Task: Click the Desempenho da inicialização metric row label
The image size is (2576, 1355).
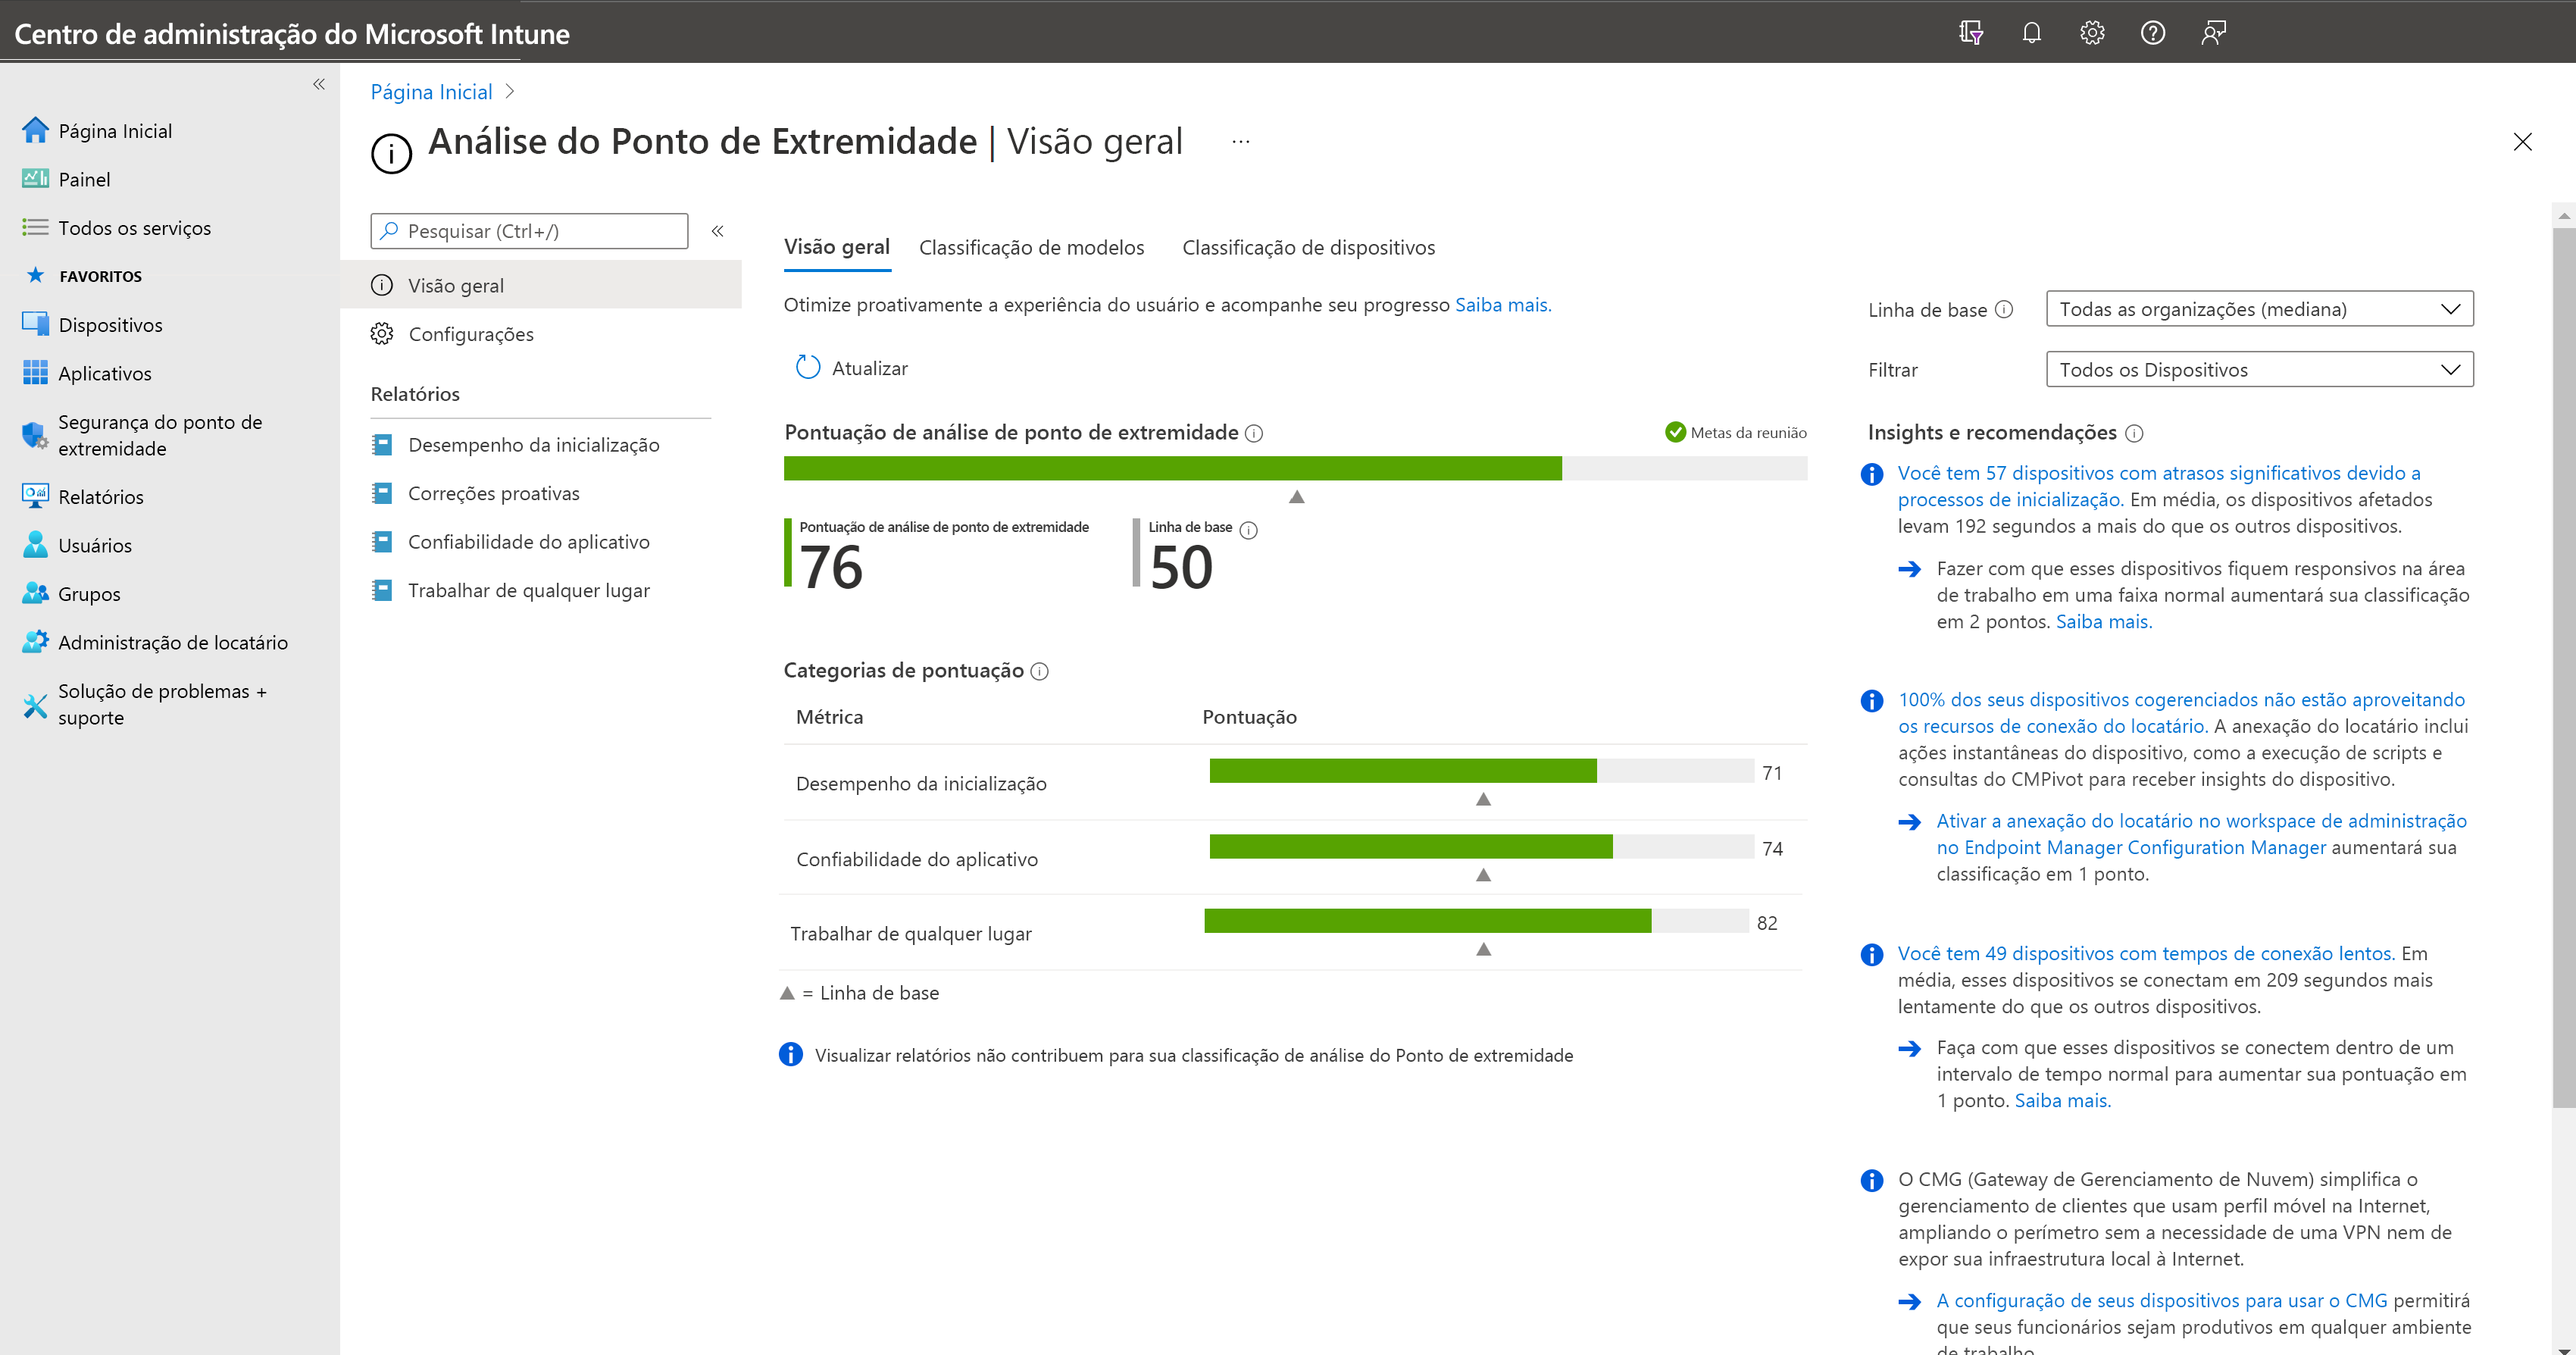Action: [x=921, y=784]
